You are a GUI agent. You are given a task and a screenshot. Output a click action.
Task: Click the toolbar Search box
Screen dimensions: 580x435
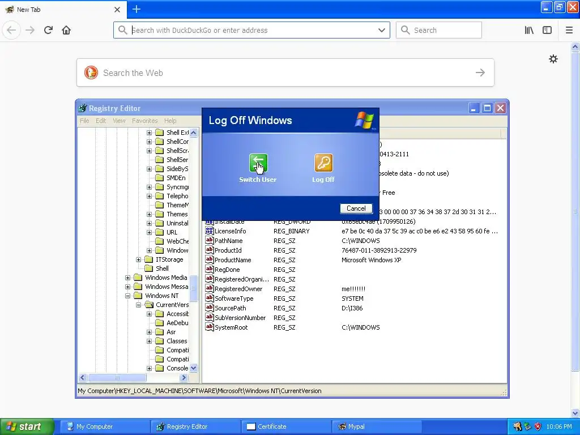click(x=439, y=30)
